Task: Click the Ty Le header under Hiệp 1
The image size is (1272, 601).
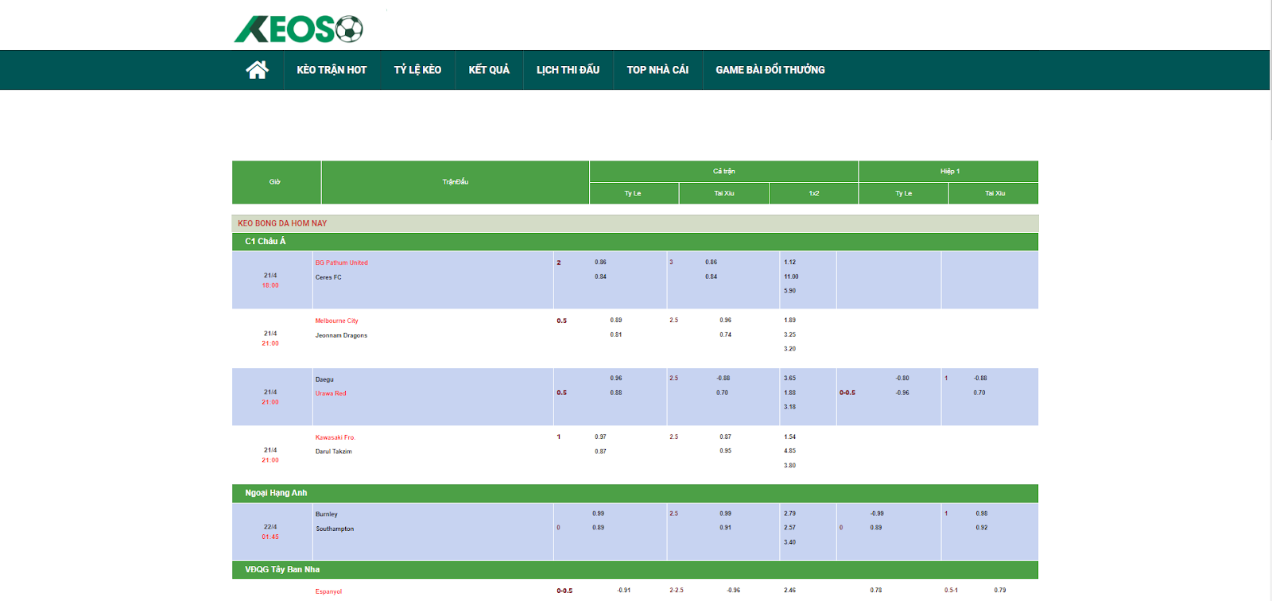Action: point(904,193)
